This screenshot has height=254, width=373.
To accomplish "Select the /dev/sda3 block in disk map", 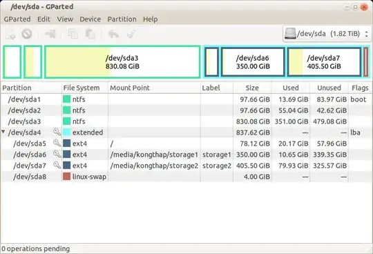I will pos(122,62).
